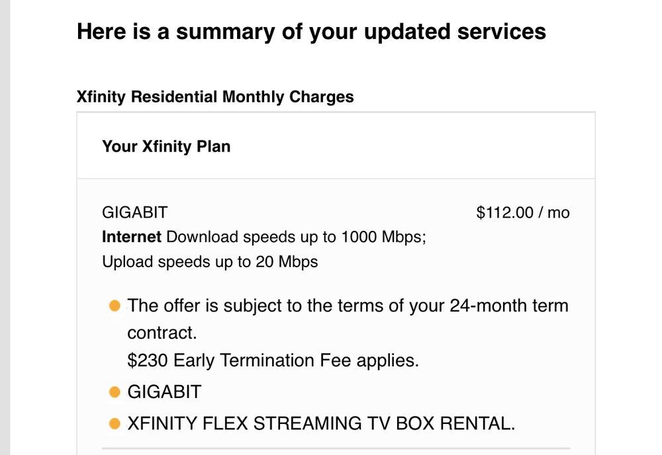Viewport: 662px width, 455px height.
Task: Click the $230 Early Termination Fee line
Action: [x=273, y=360]
